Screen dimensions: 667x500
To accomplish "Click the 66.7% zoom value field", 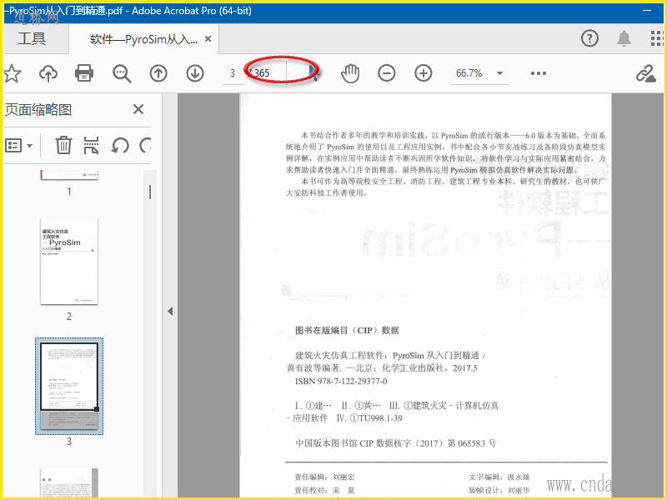I will (469, 73).
